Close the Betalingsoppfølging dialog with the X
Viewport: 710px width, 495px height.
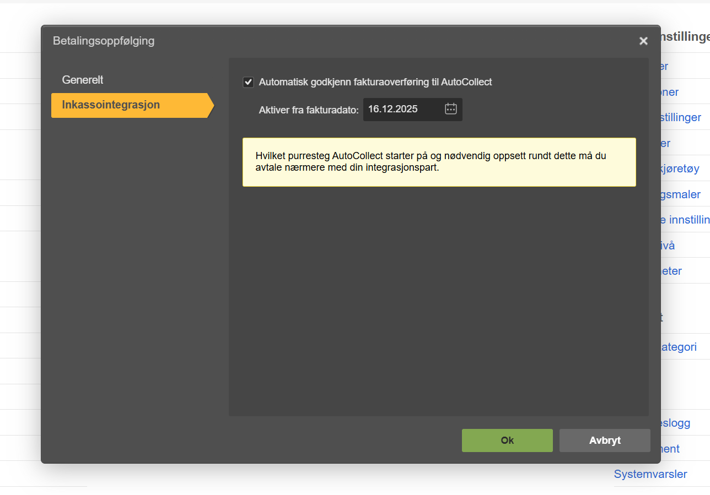click(x=643, y=41)
